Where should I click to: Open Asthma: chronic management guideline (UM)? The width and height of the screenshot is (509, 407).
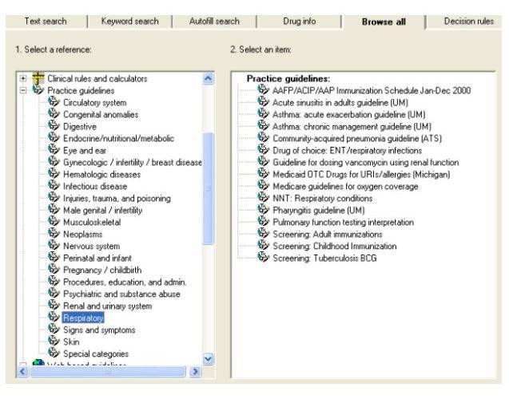click(x=352, y=126)
